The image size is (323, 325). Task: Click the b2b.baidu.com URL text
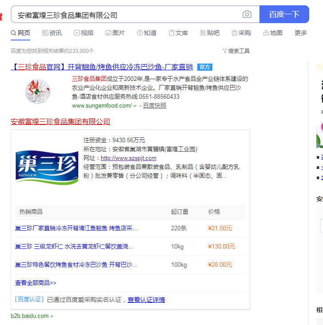click(x=30, y=316)
